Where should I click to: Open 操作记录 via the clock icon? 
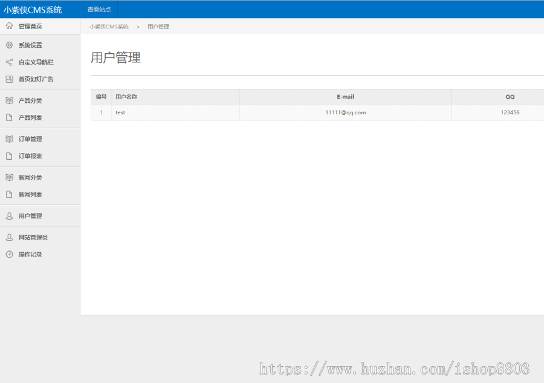pos(9,254)
